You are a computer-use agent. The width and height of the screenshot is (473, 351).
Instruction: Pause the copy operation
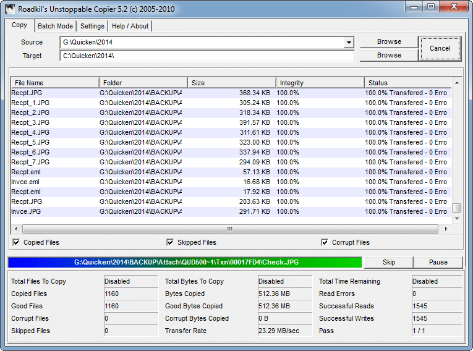(x=438, y=263)
